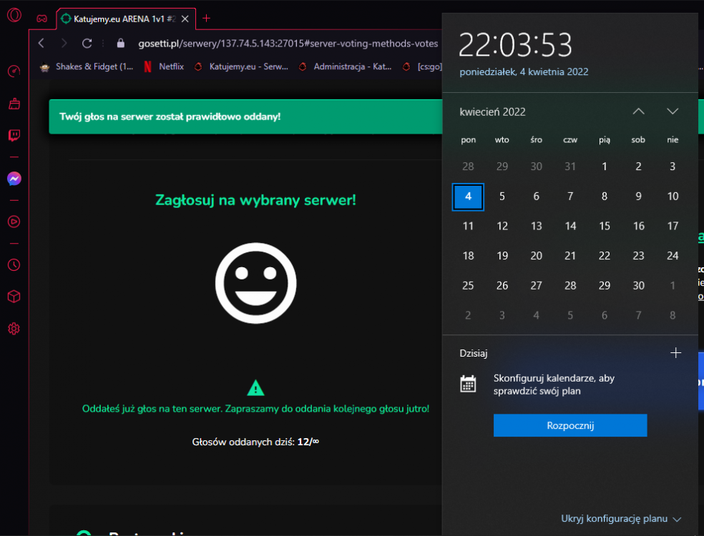Open the Netflix bookmark
704x536 pixels.
point(164,67)
